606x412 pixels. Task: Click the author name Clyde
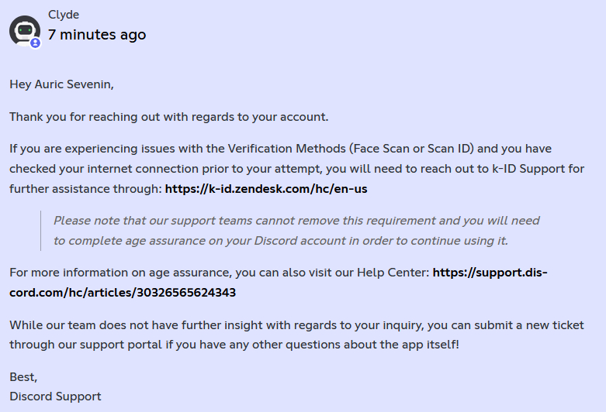tap(63, 15)
